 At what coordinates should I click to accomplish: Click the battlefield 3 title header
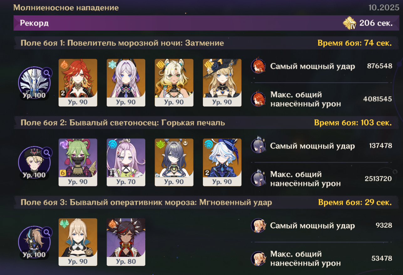click(146, 202)
